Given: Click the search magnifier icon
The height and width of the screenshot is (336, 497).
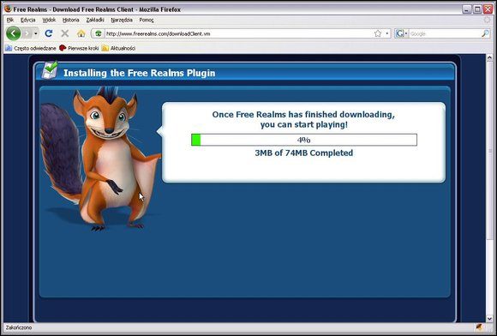Looking at the screenshot, I should [485, 33].
